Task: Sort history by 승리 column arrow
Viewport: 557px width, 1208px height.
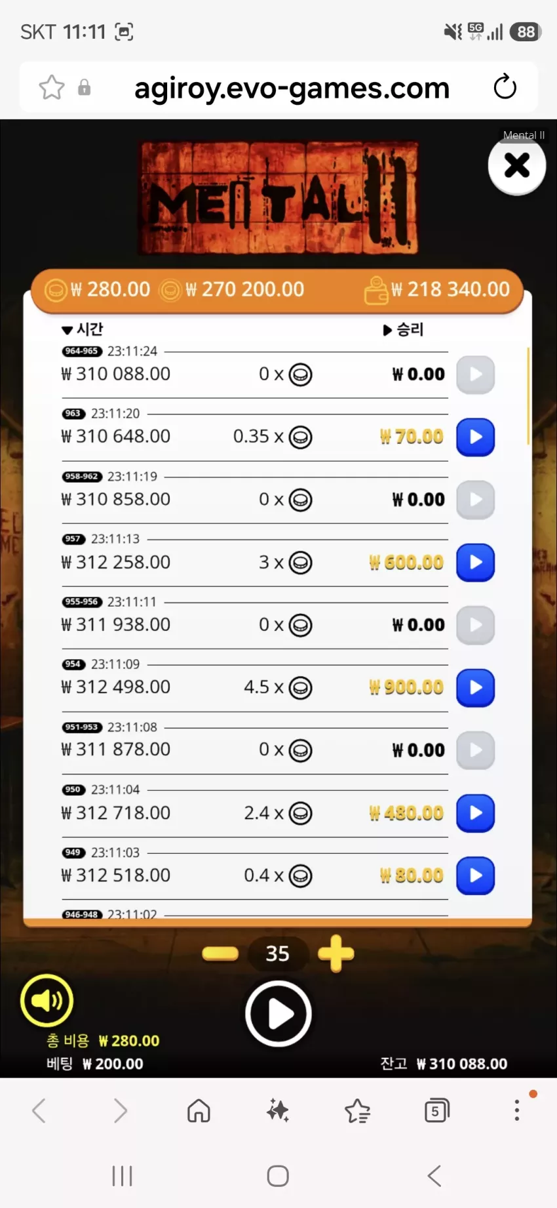Action: click(387, 330)
